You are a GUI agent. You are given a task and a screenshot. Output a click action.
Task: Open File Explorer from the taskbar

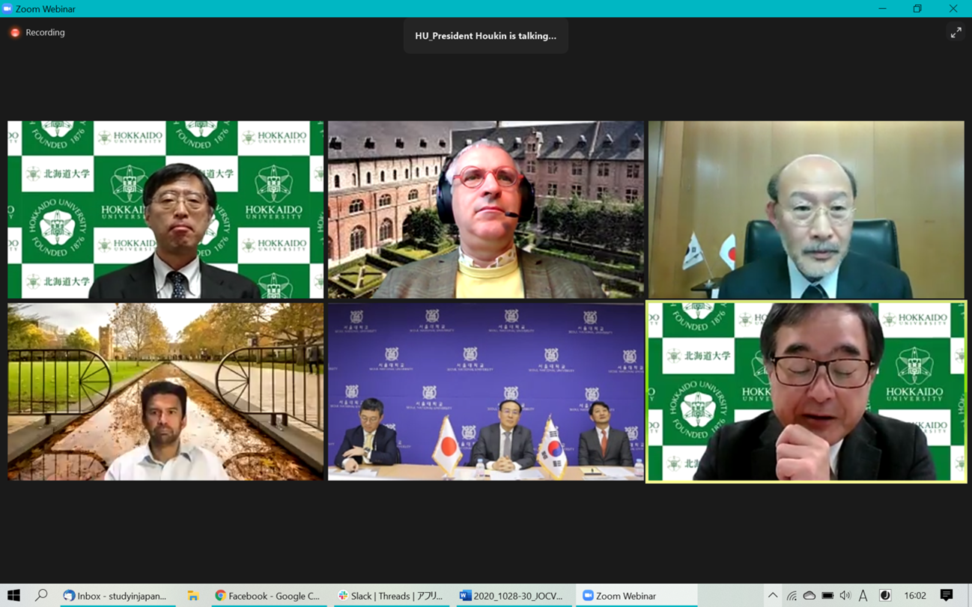(x=192, y=596)
